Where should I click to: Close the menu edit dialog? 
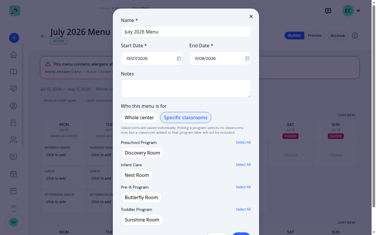point(251,16)
